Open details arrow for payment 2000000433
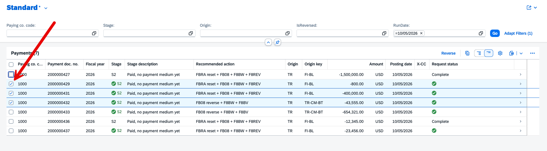 coord(521,112)
